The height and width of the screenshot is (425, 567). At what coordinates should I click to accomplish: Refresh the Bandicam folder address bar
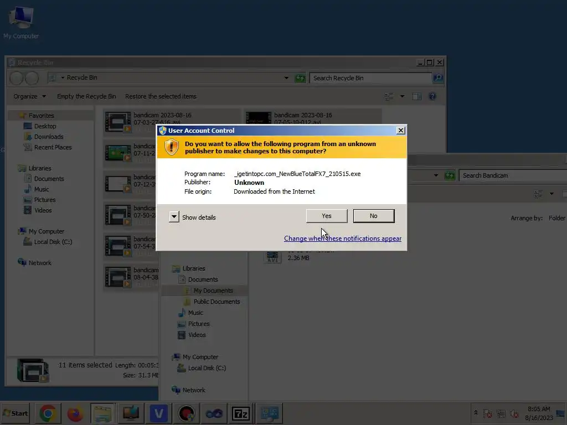450,175
